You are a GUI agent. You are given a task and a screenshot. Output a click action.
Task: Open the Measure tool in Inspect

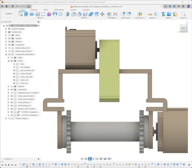click(x=150, y=14)
